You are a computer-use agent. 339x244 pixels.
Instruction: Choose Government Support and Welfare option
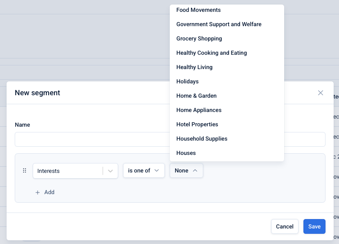(x=219, y=25)
